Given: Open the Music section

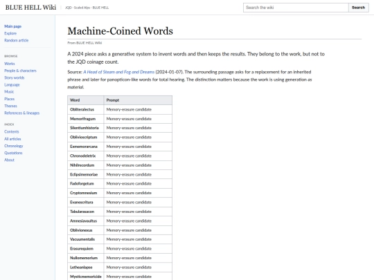Looking at the screenshot, I should (9, 92).
